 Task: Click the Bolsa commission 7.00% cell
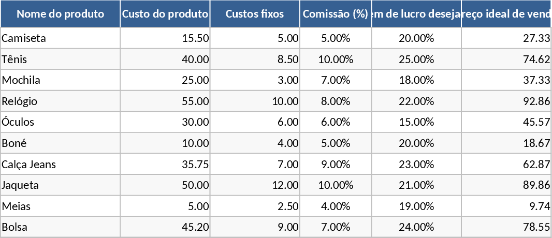coord(336,227)
